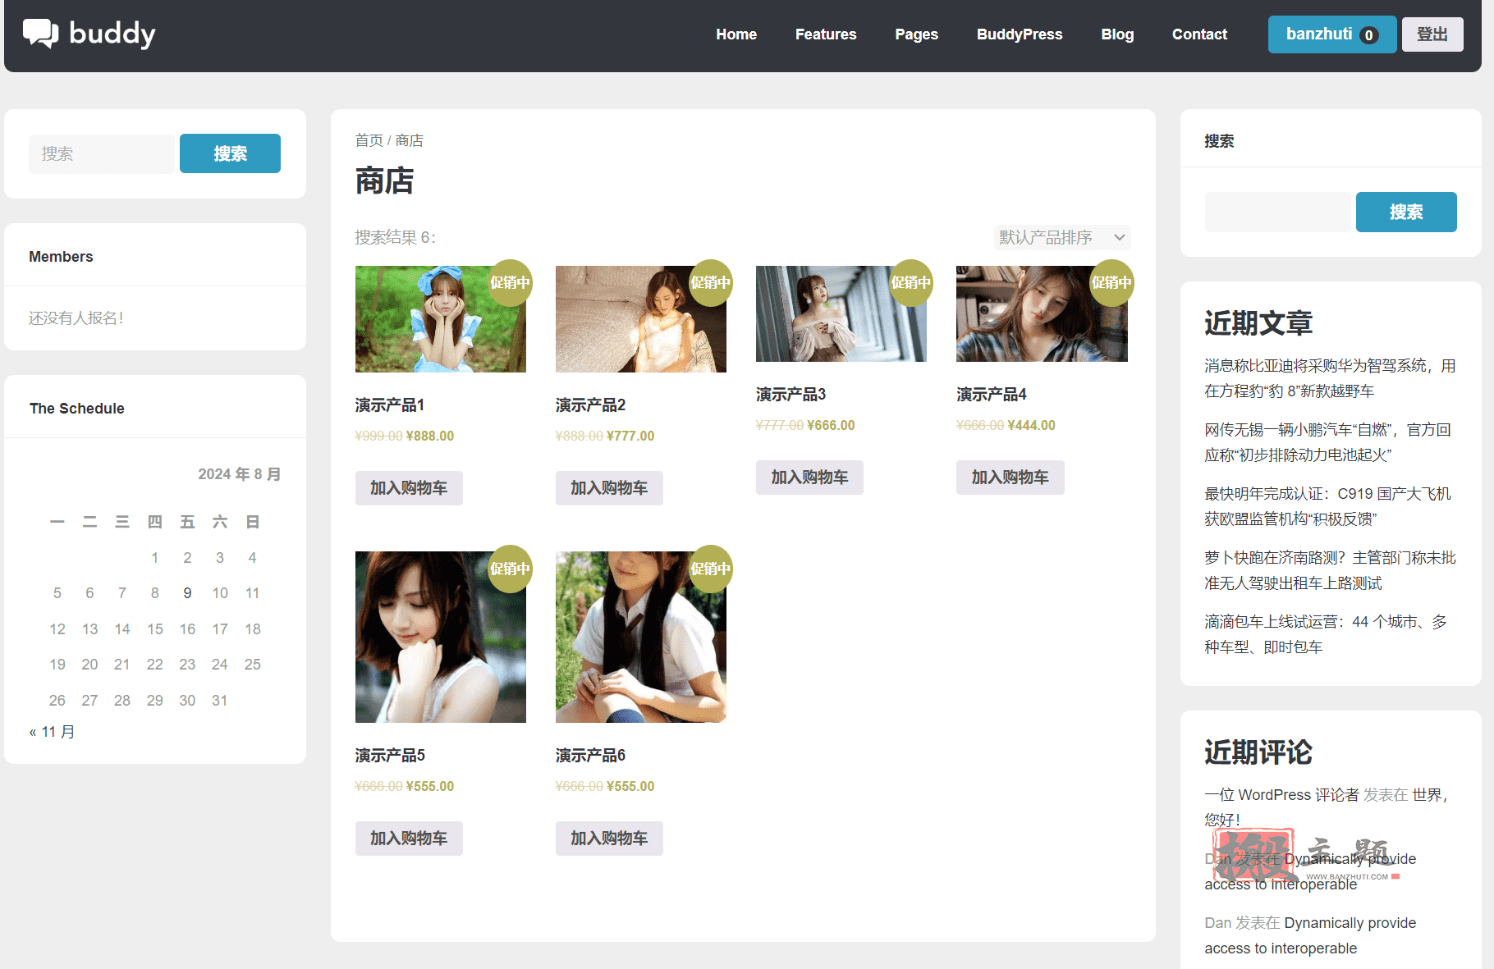
Task: Open the Features menu item
Action: click(x=826, y=34)
